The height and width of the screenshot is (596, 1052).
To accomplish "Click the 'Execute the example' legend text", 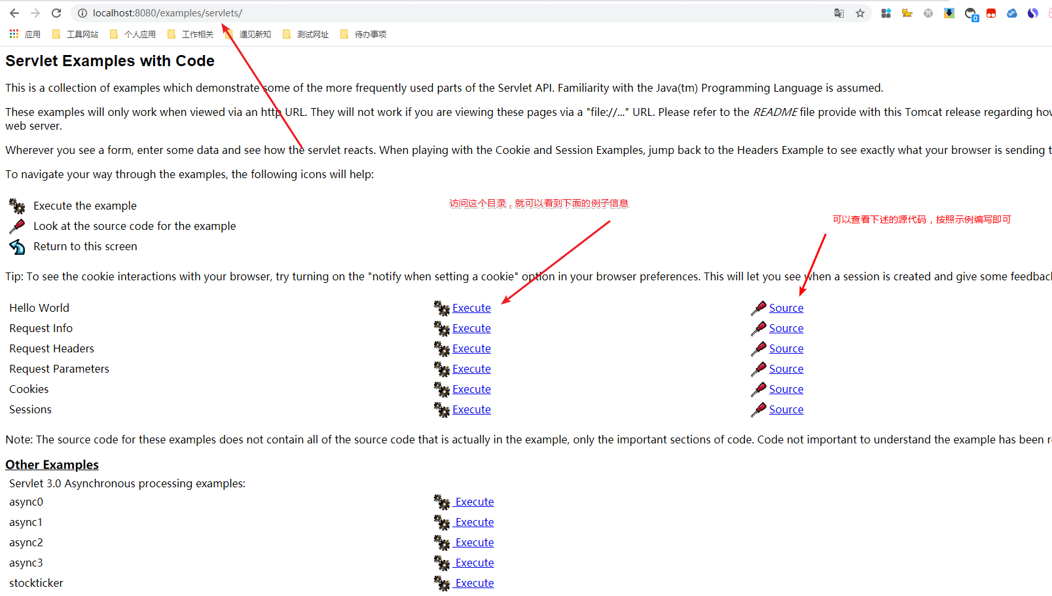I will tap(85, 206).
